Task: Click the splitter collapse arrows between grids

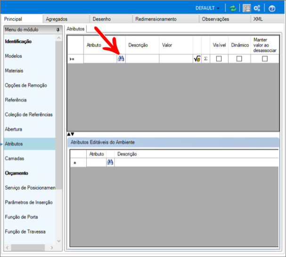Action: [x=70, y=134]
